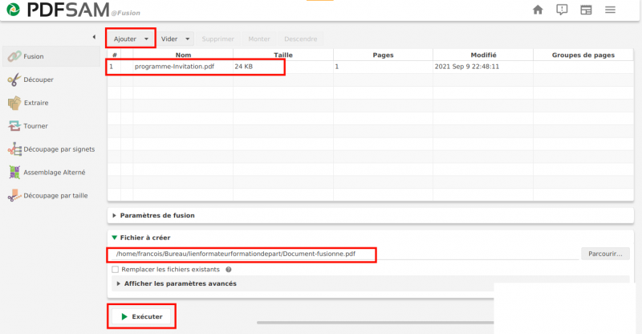Collapse the Fichier à créer section
This screenshot has height=334, width=642.
114,238
